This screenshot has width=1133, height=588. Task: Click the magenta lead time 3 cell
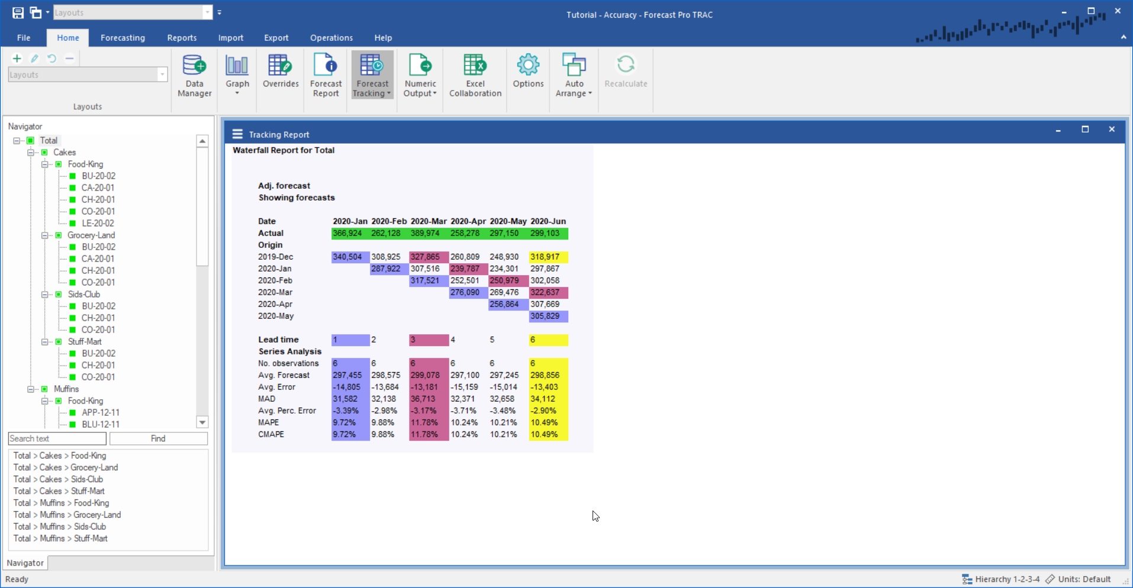(x=429, y=340)
